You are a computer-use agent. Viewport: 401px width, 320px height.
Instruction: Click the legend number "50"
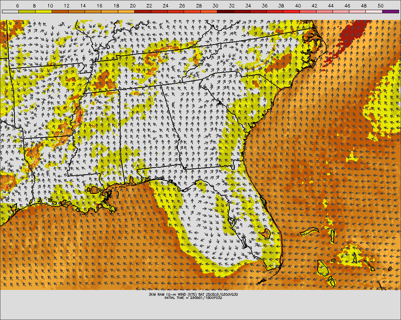pyautogui.click(x=380, y=6)
